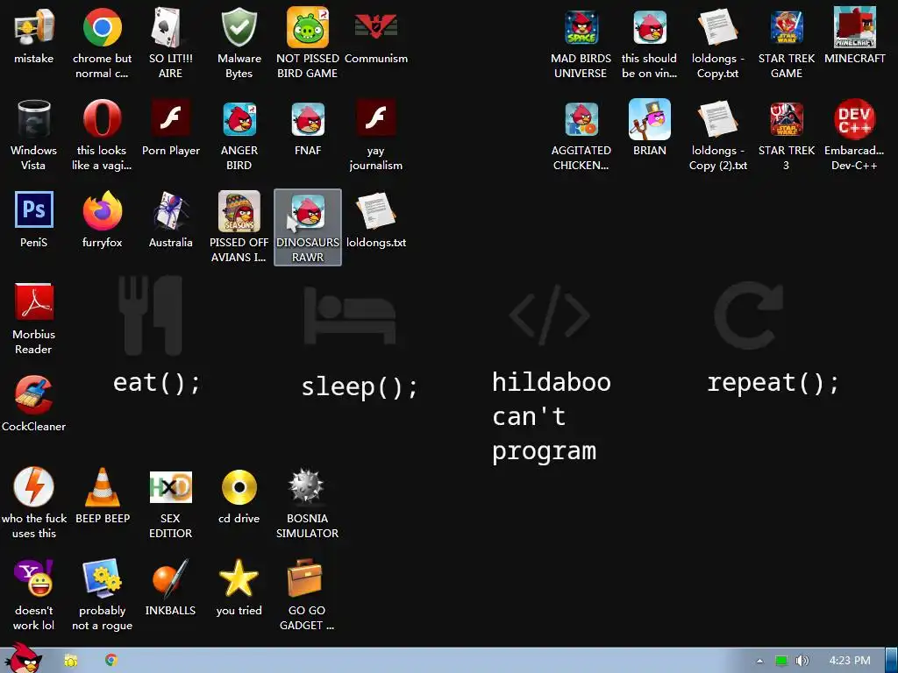Select the red Opera 'this looks like' icon
The image size is (898, 673).
(x=102, y=119)
